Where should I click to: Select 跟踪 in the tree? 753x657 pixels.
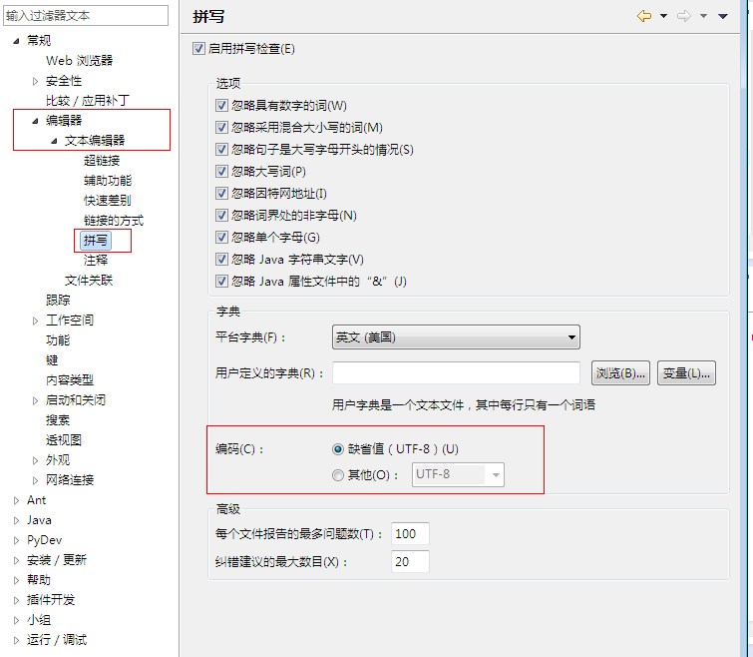click(58, 301)
